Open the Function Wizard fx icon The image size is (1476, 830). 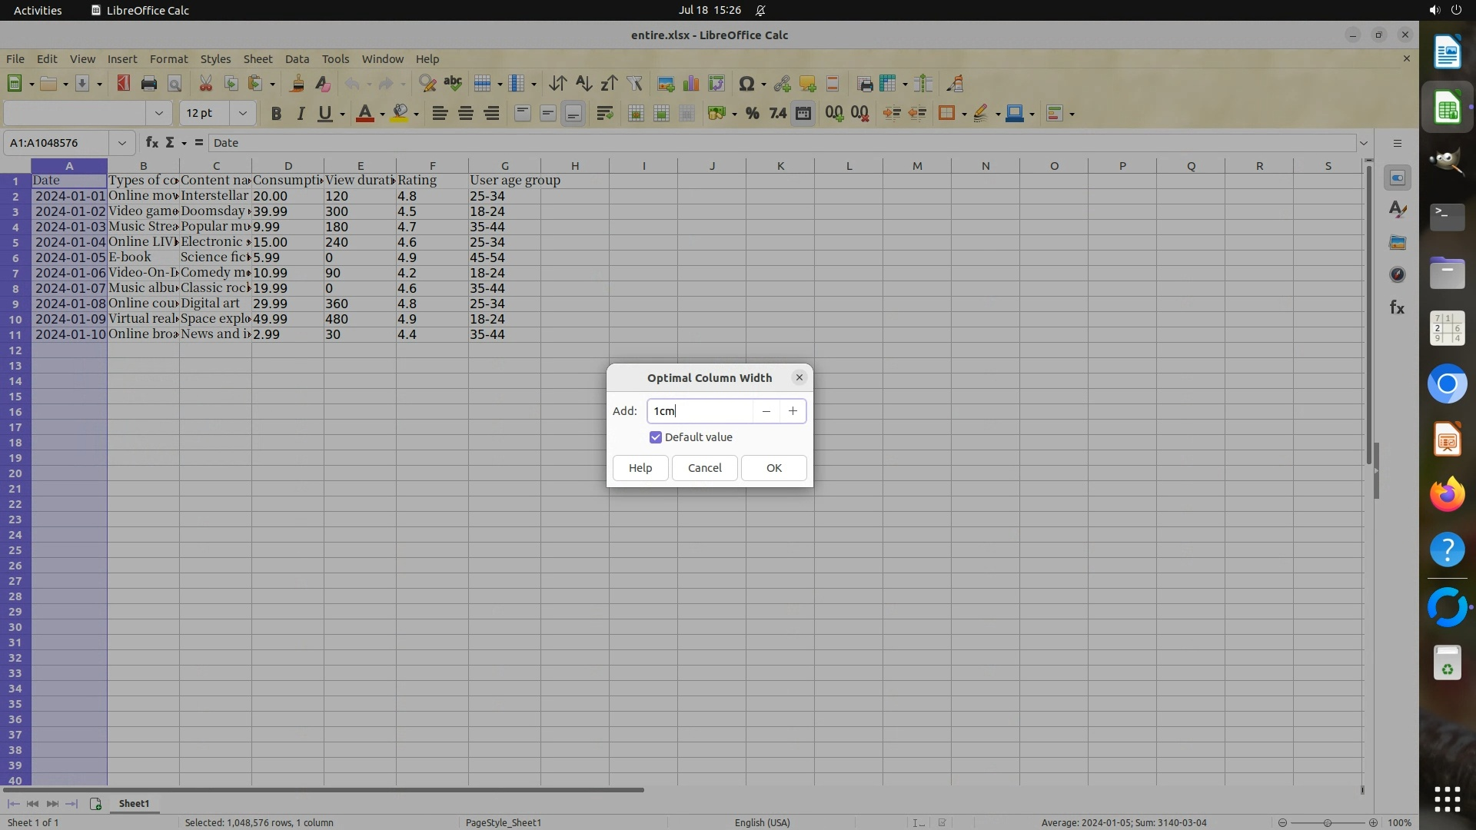[152, 143]
